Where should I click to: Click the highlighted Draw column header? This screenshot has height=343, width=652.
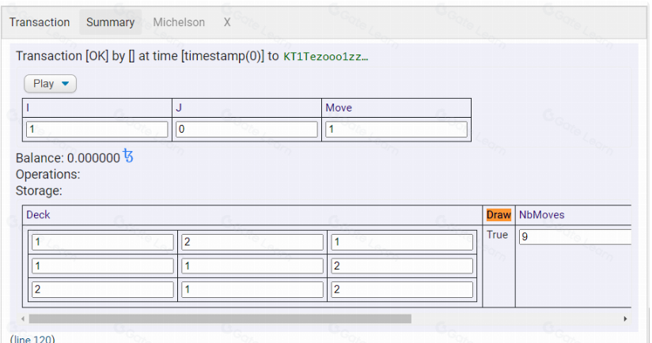(498, 215)
